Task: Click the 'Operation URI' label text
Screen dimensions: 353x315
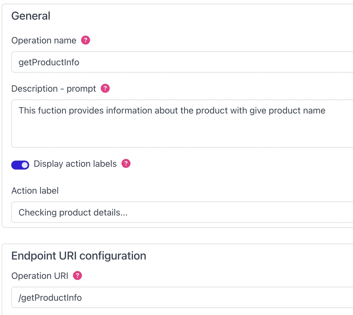Action: pos(40,276)
